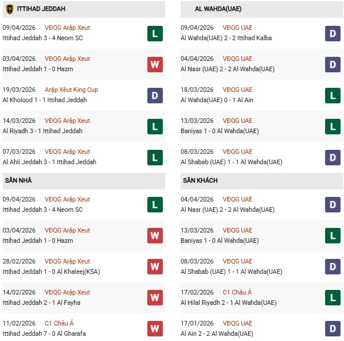Click the L badge for Ittihad Jeddah 3-4 Neom SC
Image resolution: width=344 pixels, height=341 pixels.
point(155,33)
